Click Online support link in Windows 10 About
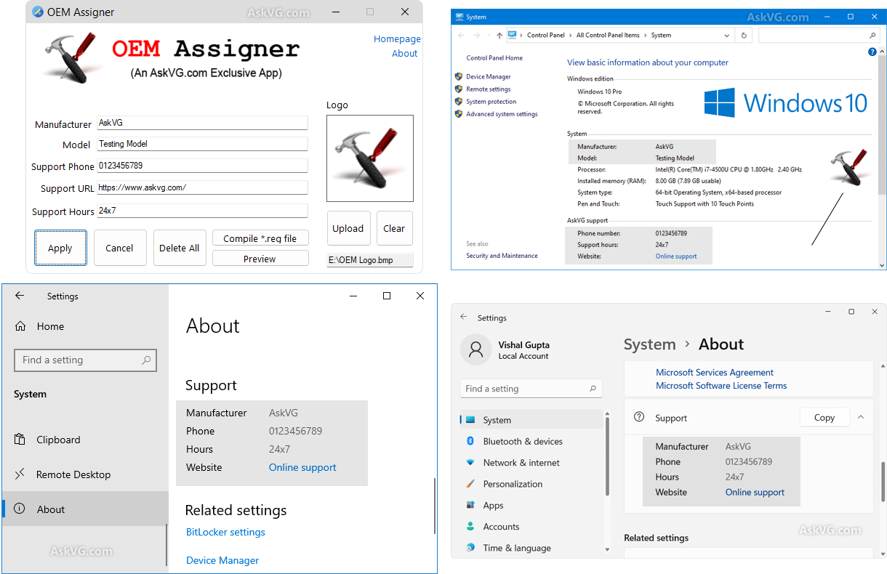Screen dimensions: 887x574 302,467
